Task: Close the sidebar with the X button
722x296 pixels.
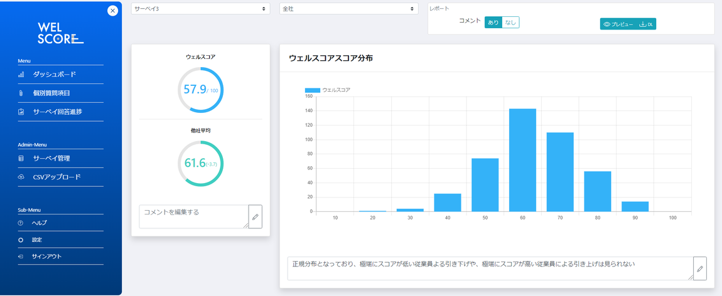Action: (112, 11)
